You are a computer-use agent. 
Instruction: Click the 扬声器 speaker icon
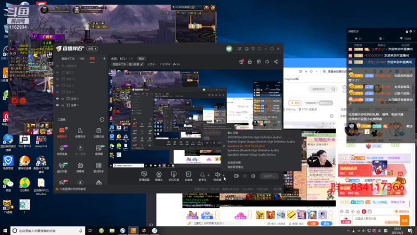point(217,174)
